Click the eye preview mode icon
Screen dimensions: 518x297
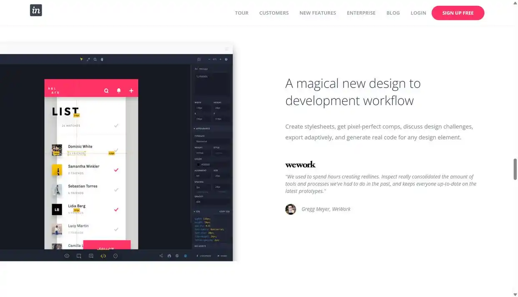(67, 256)
